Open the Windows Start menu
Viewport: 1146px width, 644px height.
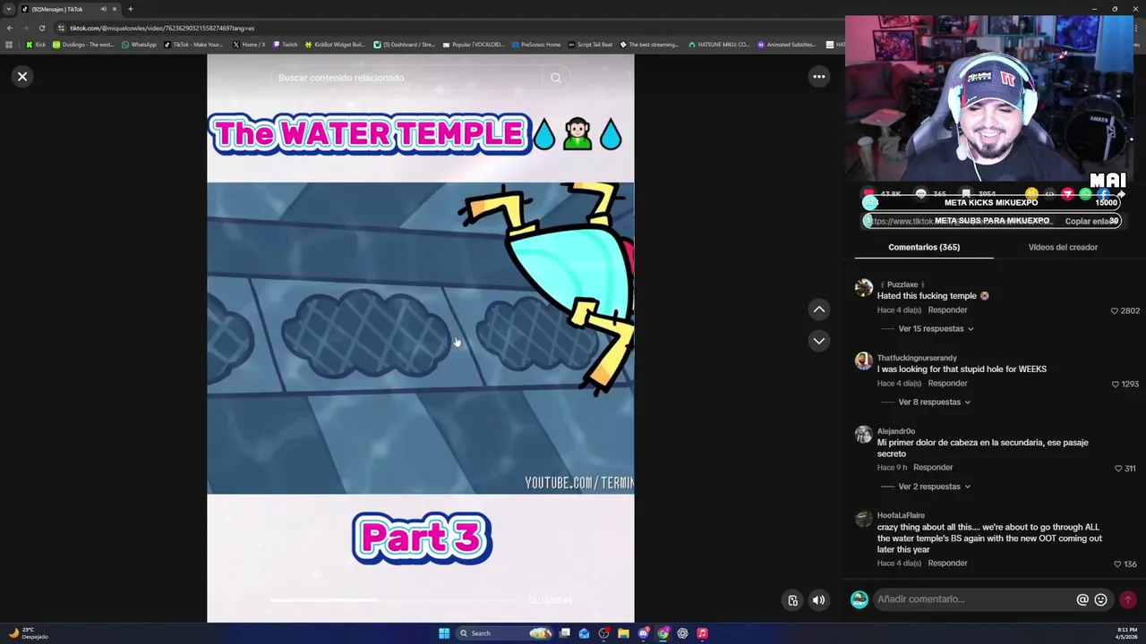tap(443, 633)
